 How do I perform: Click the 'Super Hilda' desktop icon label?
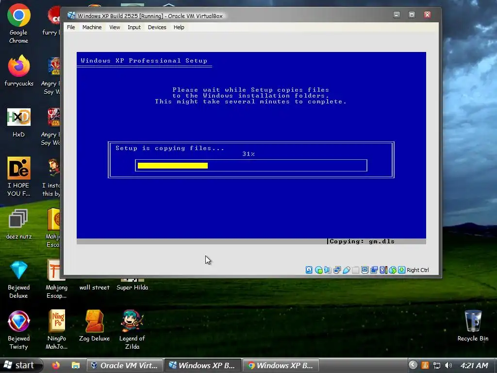(132, 288)
